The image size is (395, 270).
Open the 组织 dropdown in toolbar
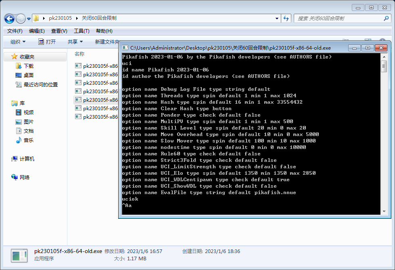18,42
